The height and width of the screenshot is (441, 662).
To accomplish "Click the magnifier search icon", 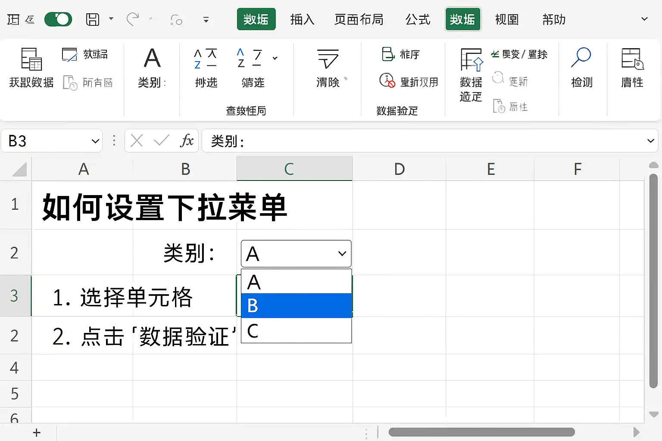I will pyautogui.click(x=581, y=58).
